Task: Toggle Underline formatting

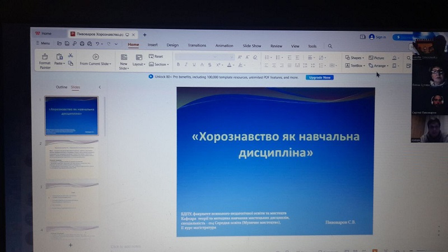Action: pos(194,64)
